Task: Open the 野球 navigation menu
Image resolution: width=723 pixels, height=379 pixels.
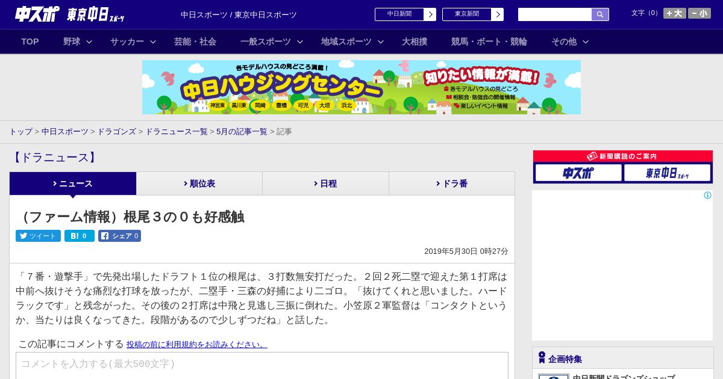Action: click(72, 42)
